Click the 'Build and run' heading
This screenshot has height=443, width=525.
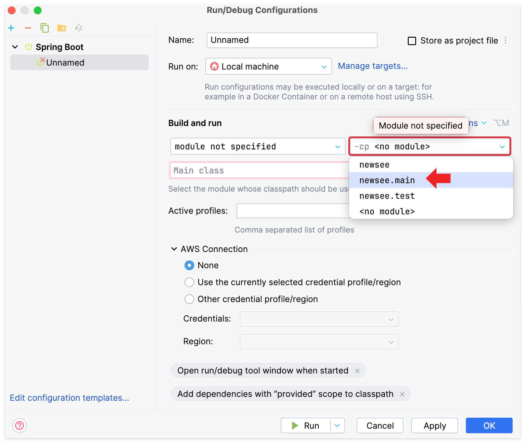pos(195,123)
